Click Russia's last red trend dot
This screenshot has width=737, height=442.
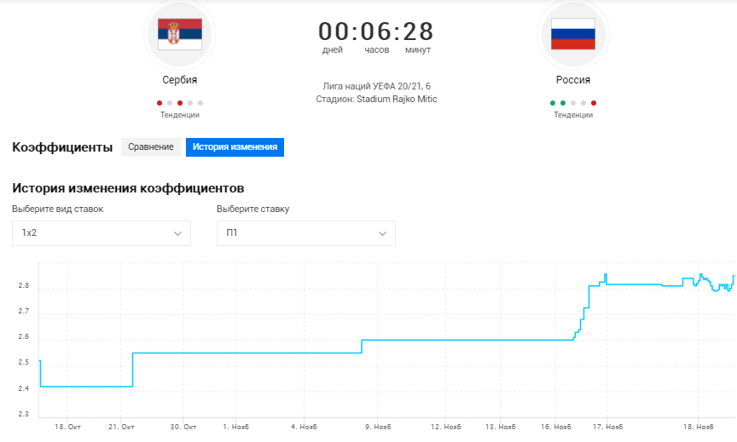(594, 103)
